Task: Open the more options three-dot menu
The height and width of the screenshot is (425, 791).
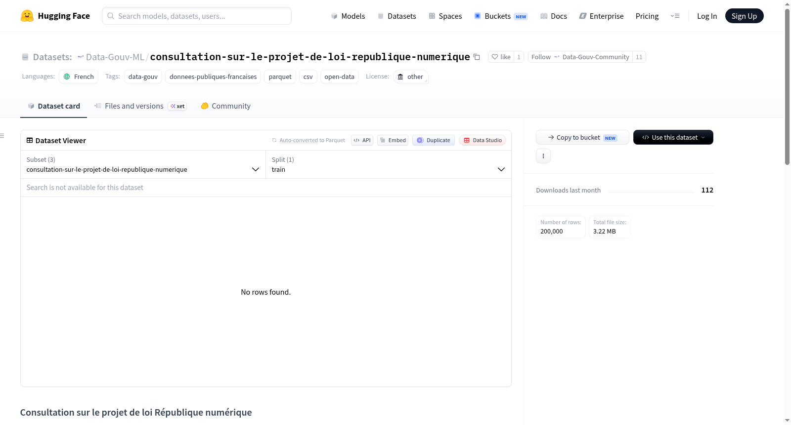Action: tap(543, 156)
